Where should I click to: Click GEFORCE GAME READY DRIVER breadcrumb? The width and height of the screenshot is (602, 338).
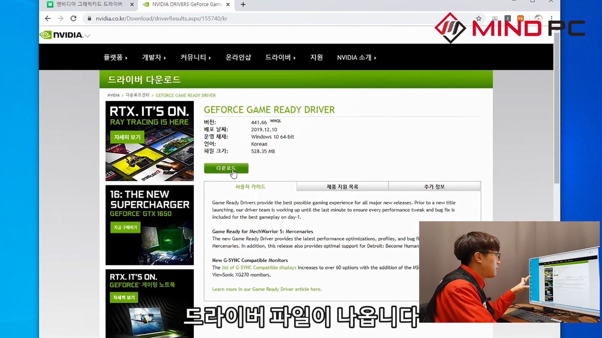[x=186, y=95]
